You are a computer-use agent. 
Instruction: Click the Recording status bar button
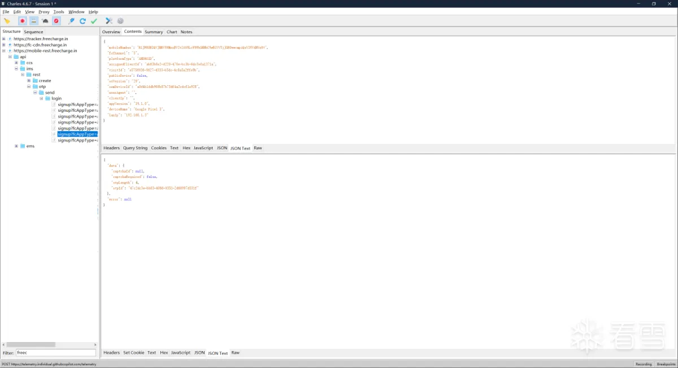(x=643, y=364)
